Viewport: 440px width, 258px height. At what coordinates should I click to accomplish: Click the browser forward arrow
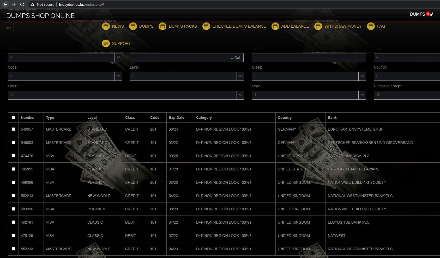14,4
